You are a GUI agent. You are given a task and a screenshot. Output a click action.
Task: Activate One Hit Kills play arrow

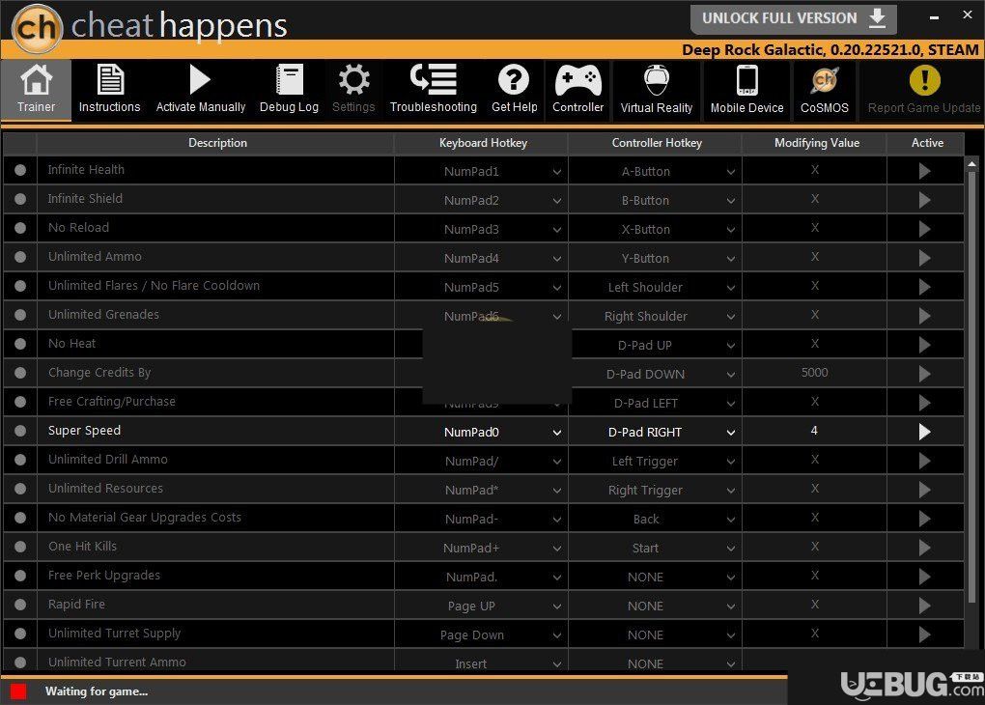pos(924,548)
